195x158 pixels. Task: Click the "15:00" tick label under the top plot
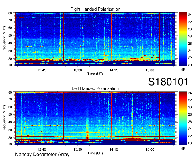pyautogui.click(x=150, y=70)
